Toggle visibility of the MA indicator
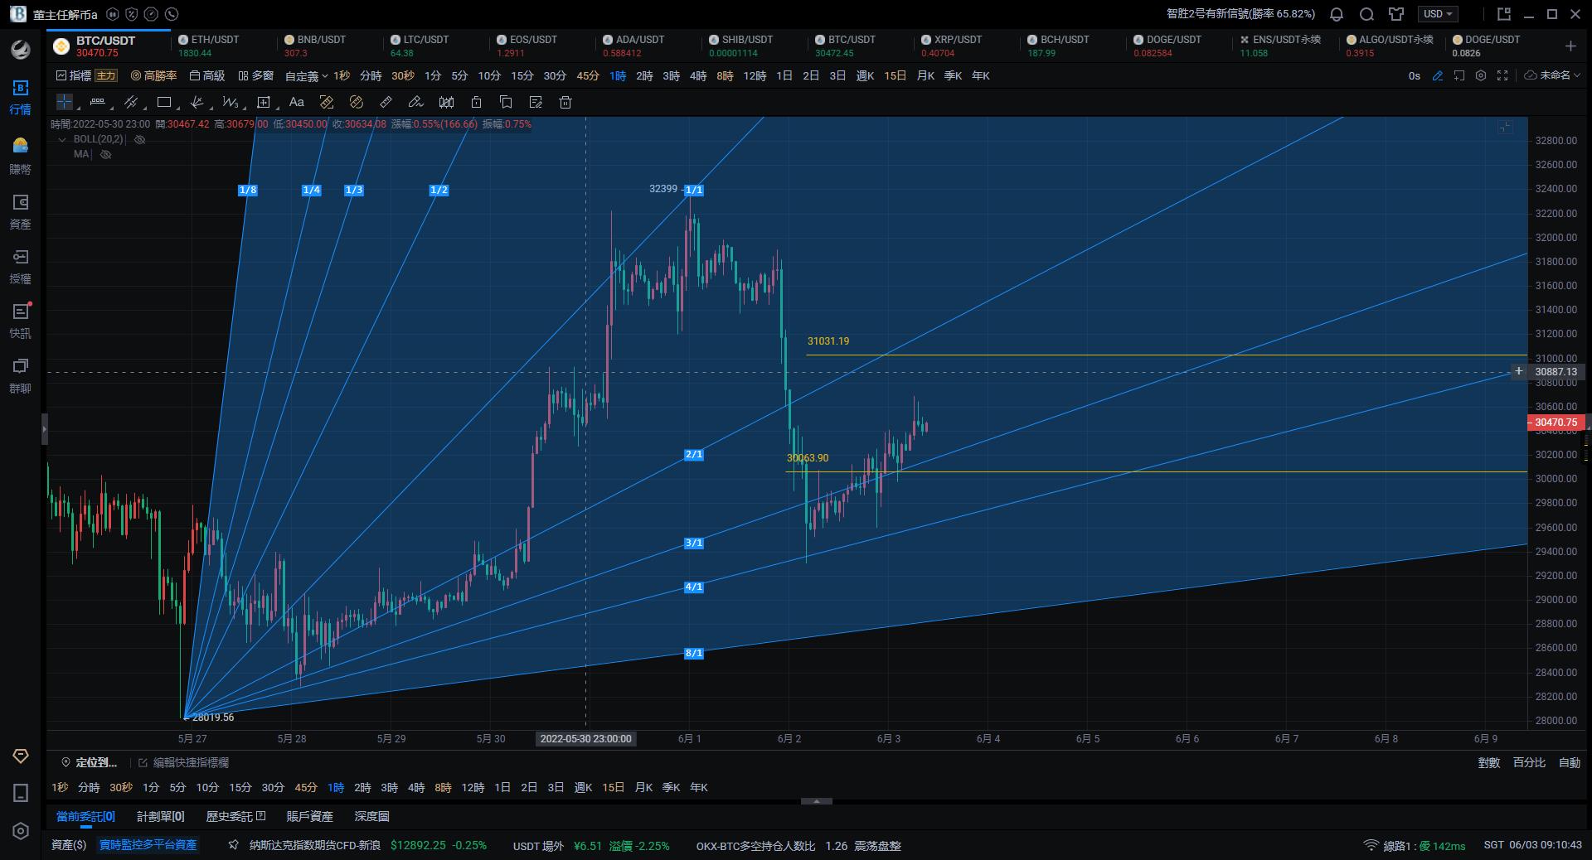This screenshot has width=1592, height=860. (x=105, y=154)
